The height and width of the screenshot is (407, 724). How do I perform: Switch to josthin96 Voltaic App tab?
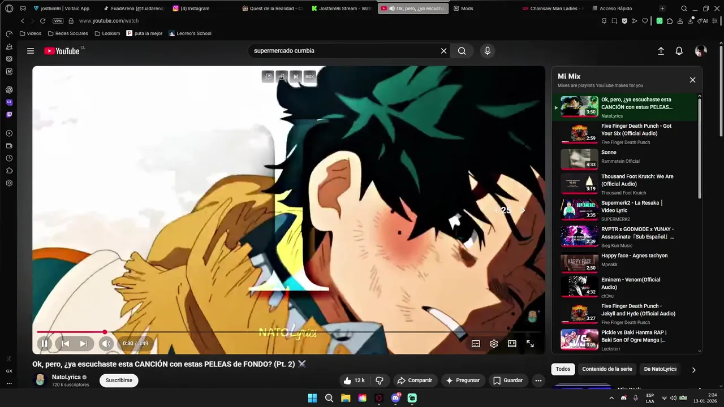coord(62,8)
